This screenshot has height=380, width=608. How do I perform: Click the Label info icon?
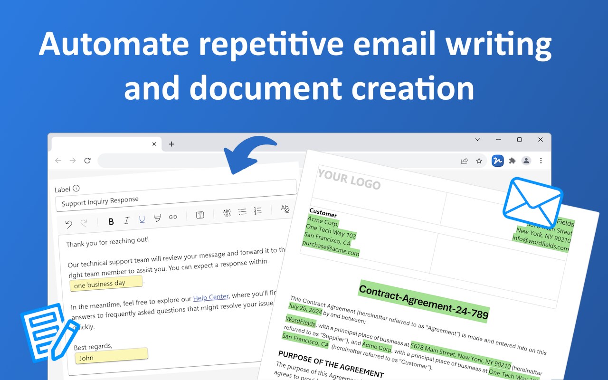click(76, 188)
